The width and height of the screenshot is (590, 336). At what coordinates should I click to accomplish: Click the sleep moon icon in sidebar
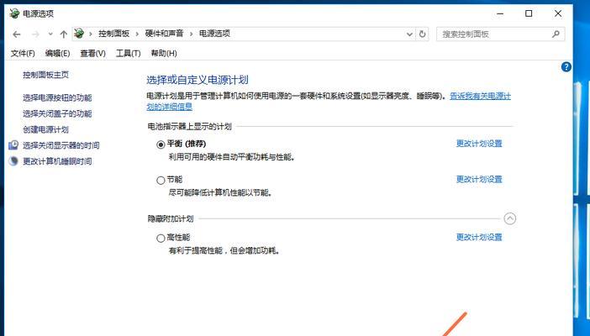click(13, 161)
